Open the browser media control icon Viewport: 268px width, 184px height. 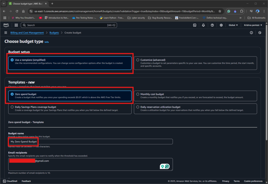(251, 11)
